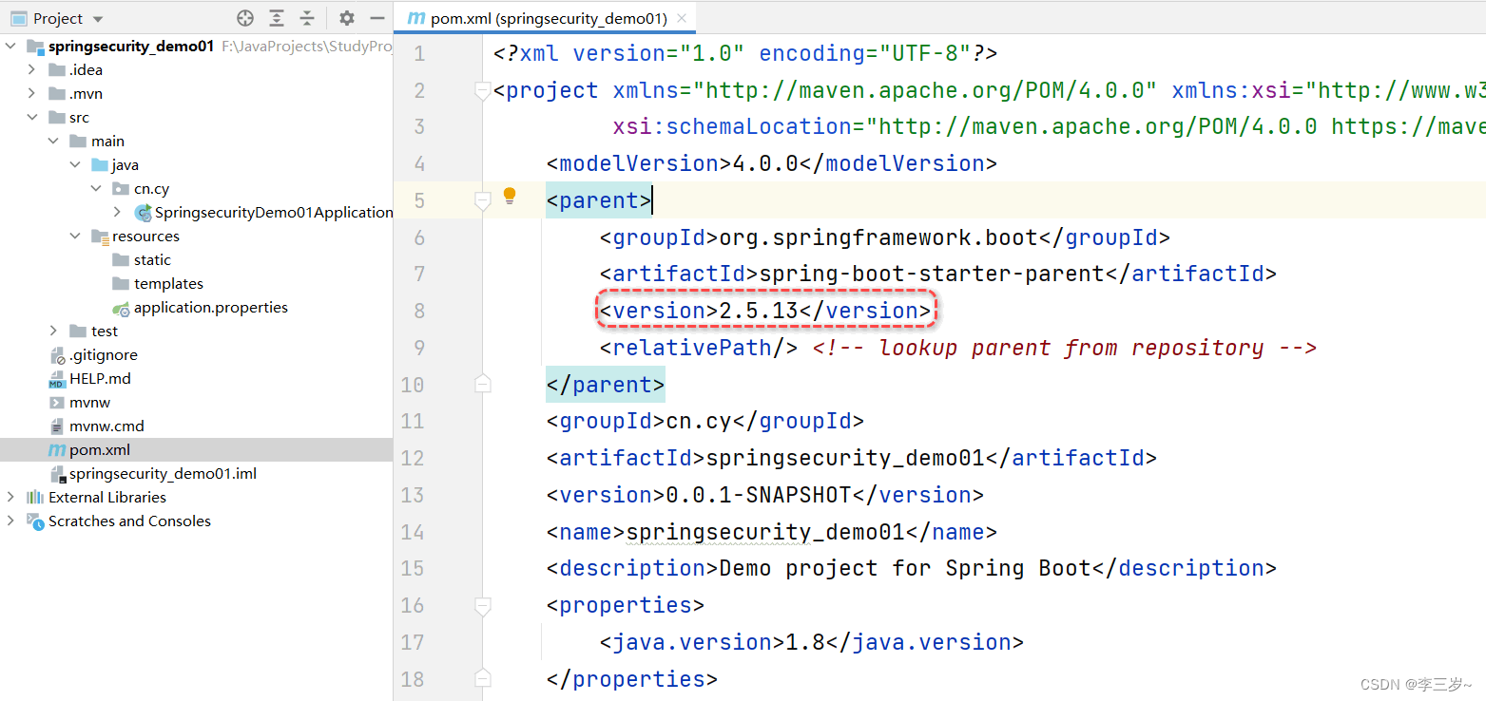Image resolution: width=1486 pixels, height=701 pixels.
Task: Select springsecurity_demo01.iml file
Action: [163, 473]
